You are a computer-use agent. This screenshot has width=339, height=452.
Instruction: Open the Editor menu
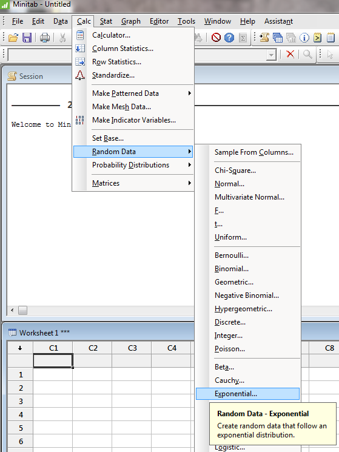(x=159, y=21)
